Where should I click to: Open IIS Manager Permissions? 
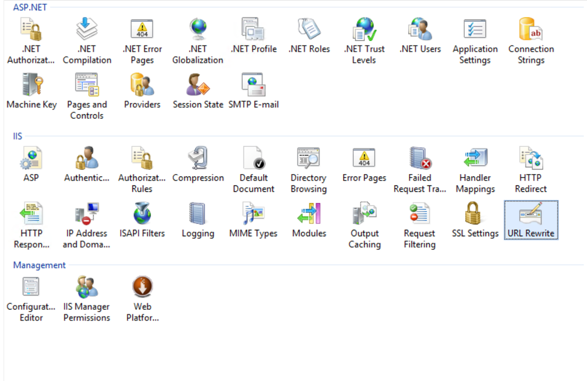pyautogui.click(x=86, y=299)
